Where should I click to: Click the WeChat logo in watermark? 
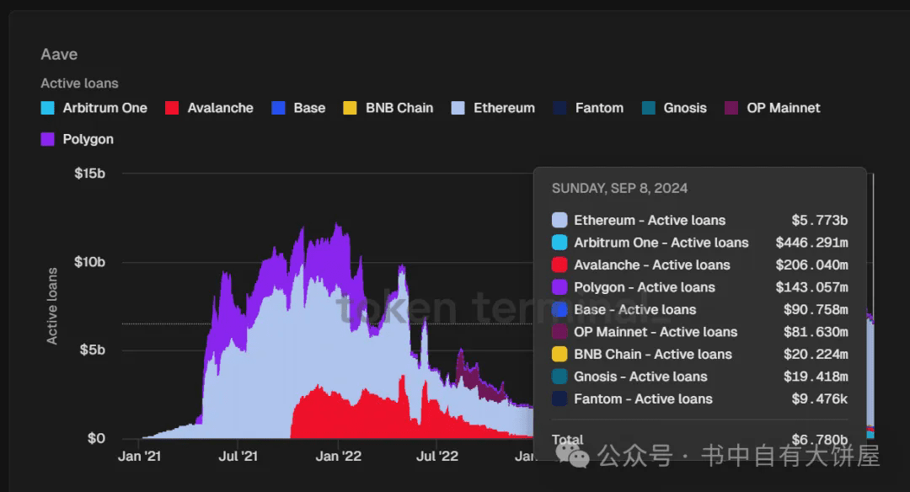[572, 456]
